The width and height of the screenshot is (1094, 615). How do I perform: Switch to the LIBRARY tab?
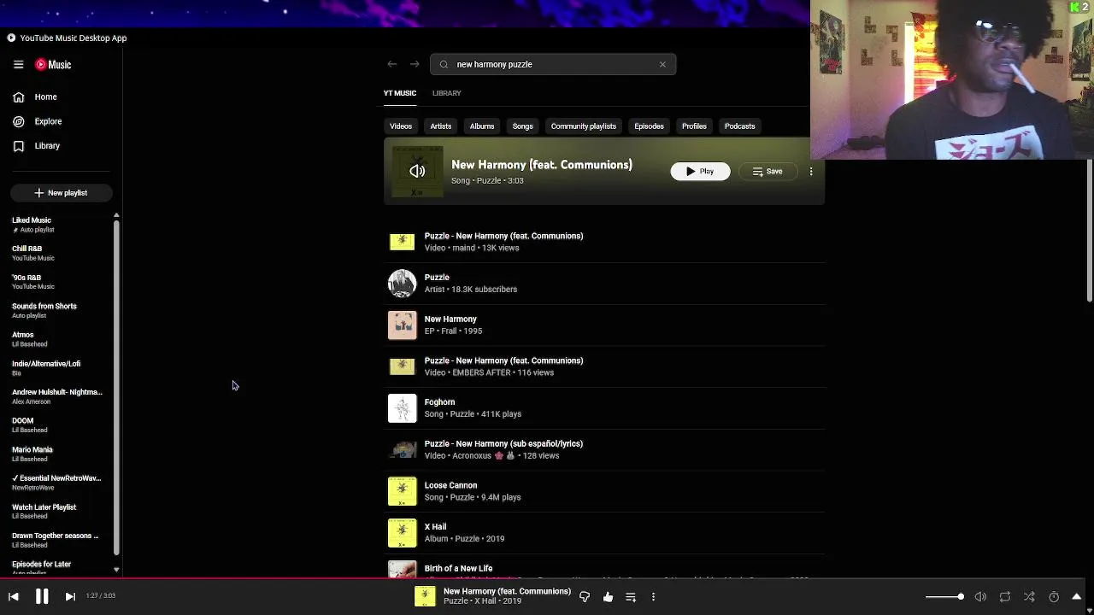point(447,93)
